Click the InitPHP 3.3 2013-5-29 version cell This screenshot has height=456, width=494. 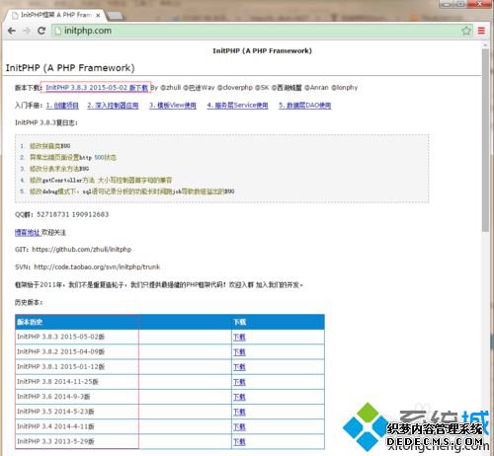coord(77,442)
